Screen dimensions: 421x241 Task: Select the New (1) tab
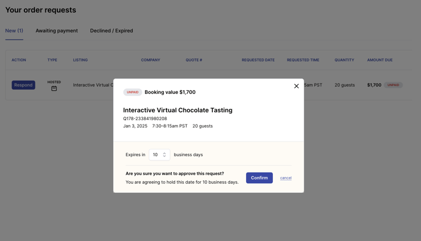click(x=14, y=31)
